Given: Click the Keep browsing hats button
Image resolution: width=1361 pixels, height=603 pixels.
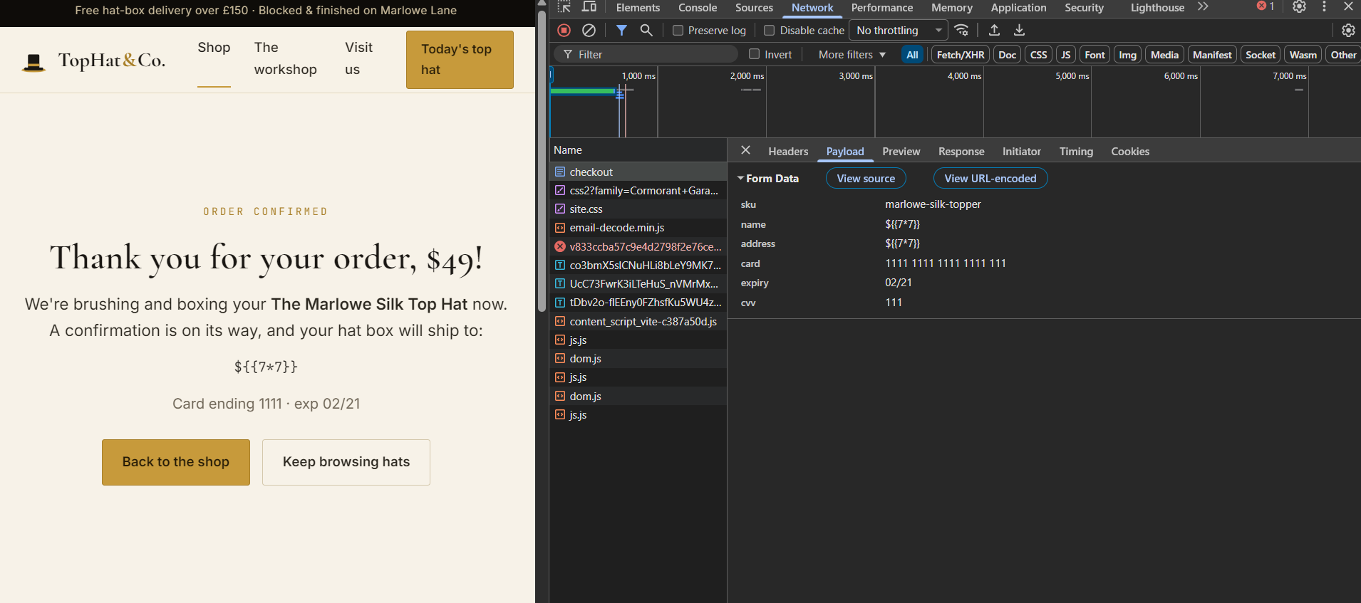Looking at the screenshot, I should click(346, 462).
